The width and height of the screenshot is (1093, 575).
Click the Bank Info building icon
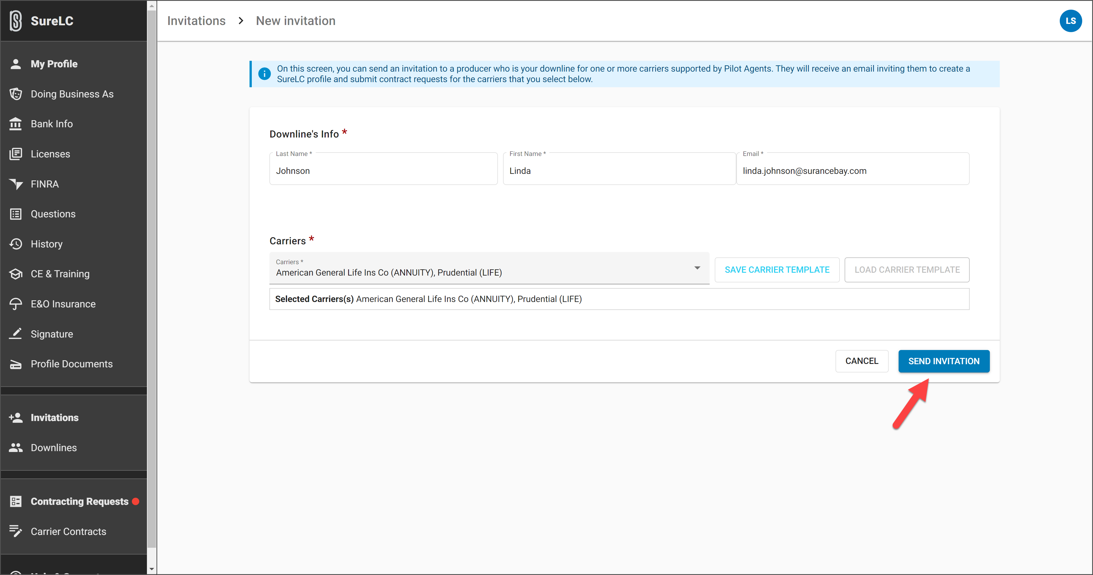click(16, 124)
